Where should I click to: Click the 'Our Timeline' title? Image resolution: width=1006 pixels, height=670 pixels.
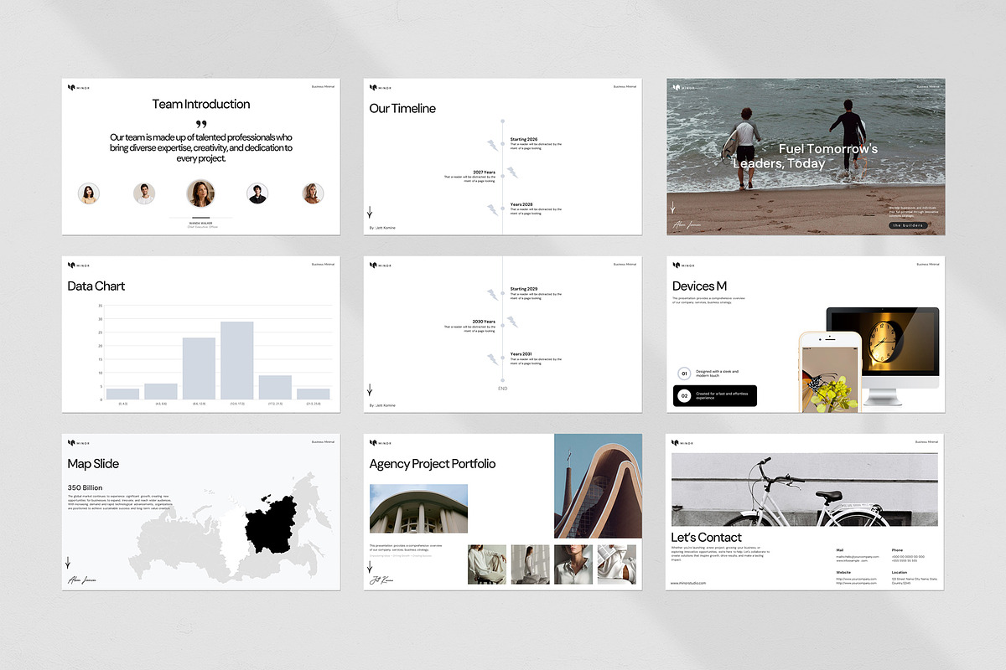[402, 109]
